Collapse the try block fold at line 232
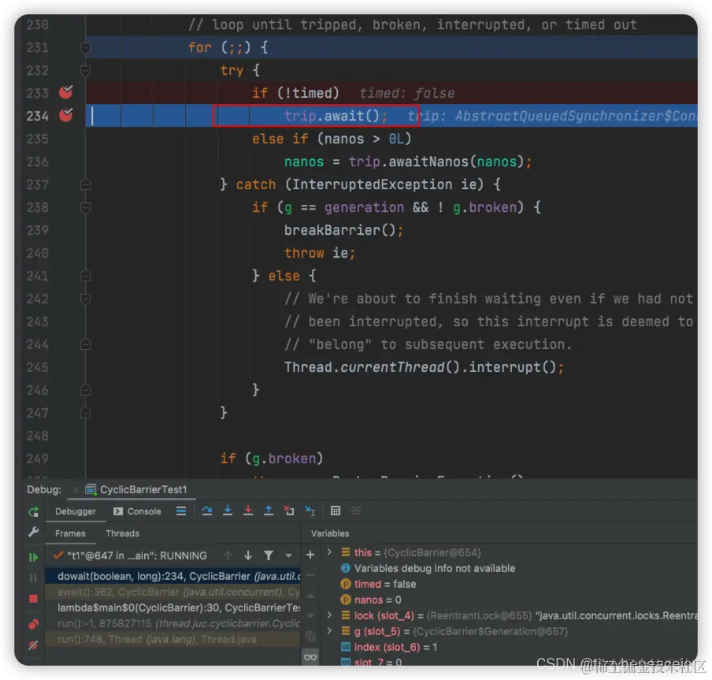The width and height of the screenshot is (712, 680). [x=85, y=70]
